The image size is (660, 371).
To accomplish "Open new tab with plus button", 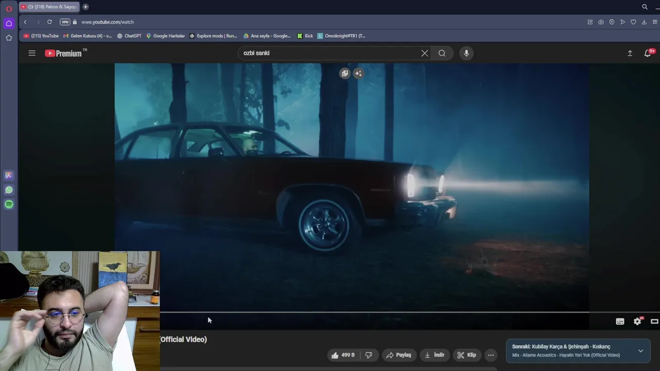I will pyautogui.click(x=86, y=7).
